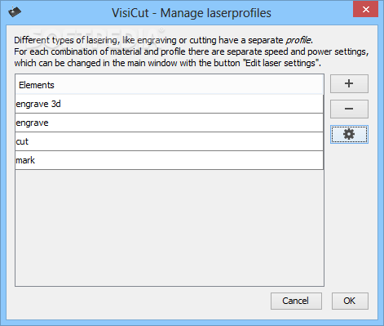
Task: Confirm changes with the OK button
Action: (x=350, y=301)
